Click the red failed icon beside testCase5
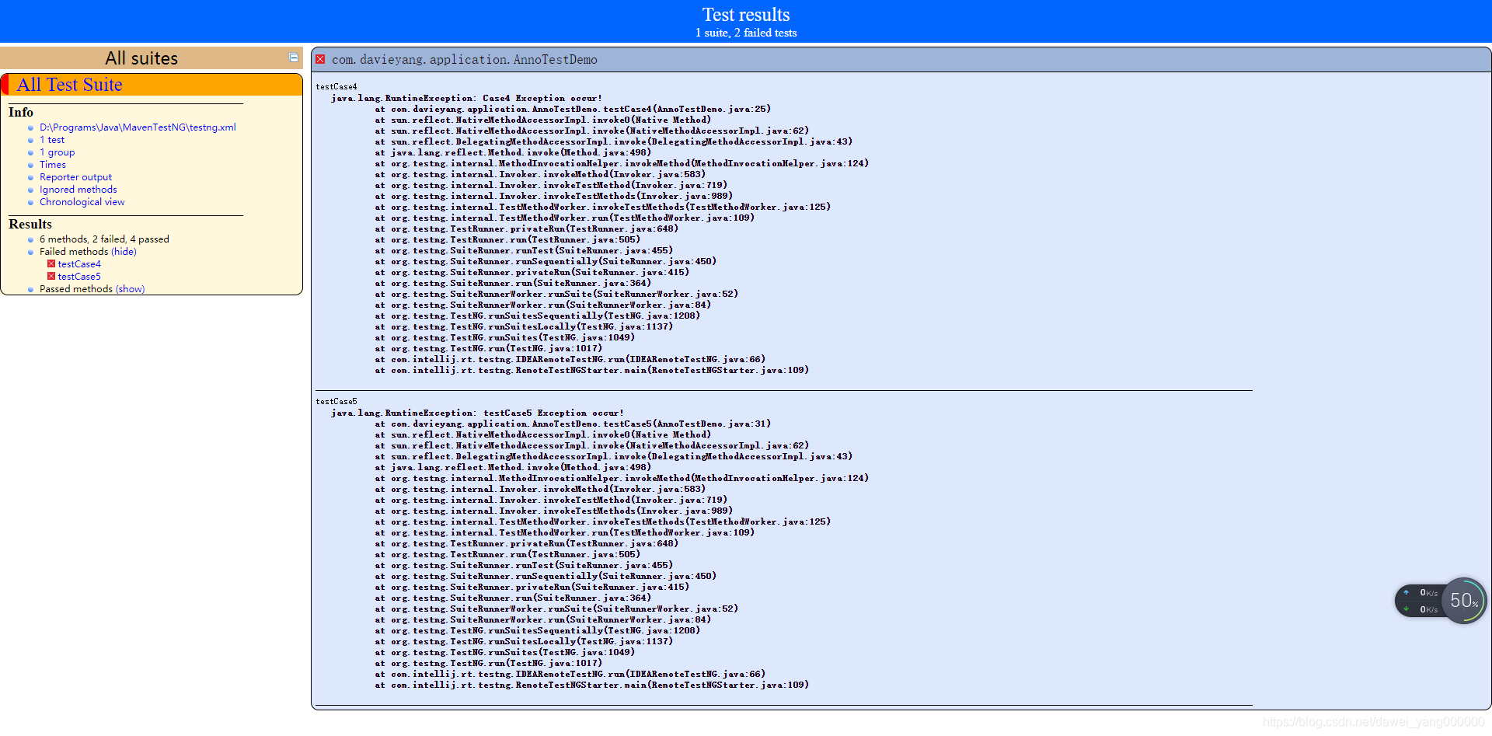Screen dimensions: 1492x736 pos(51,276)
